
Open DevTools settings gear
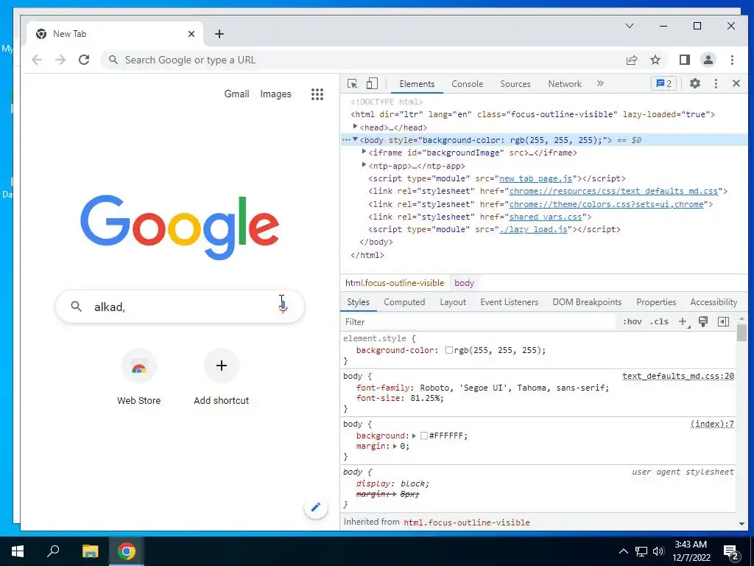click(x=695, y=84)
